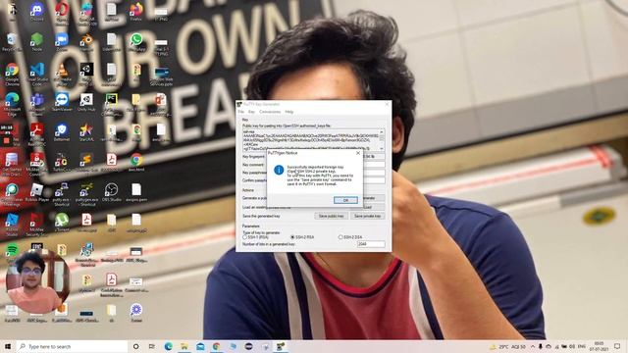Open the Betternet desktop shortcut
This screenshot has width=628, height=353.
pyautogui.click(x=62, y=132)
